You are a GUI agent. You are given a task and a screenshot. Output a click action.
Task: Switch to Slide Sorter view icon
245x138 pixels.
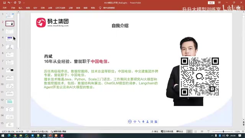click(x=196, y=131)
